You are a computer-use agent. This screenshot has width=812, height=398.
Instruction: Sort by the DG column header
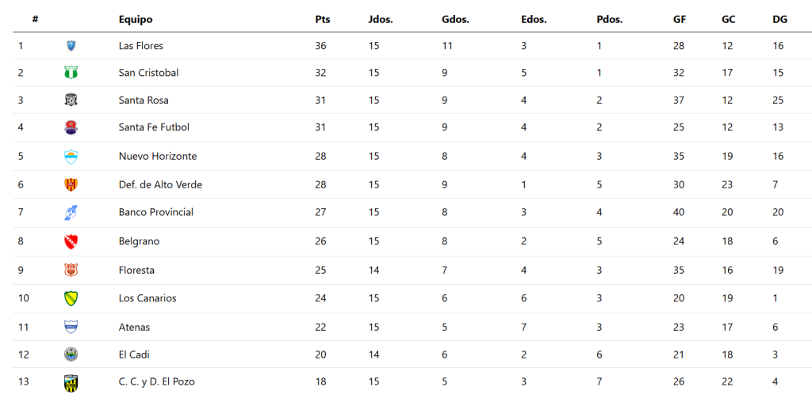[780, 20]
